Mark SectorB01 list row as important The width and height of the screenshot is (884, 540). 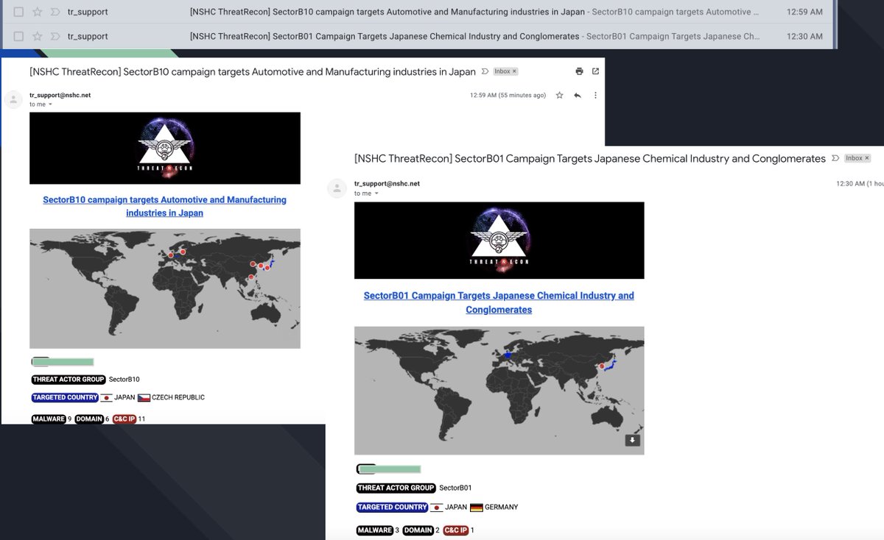(54, 36)
